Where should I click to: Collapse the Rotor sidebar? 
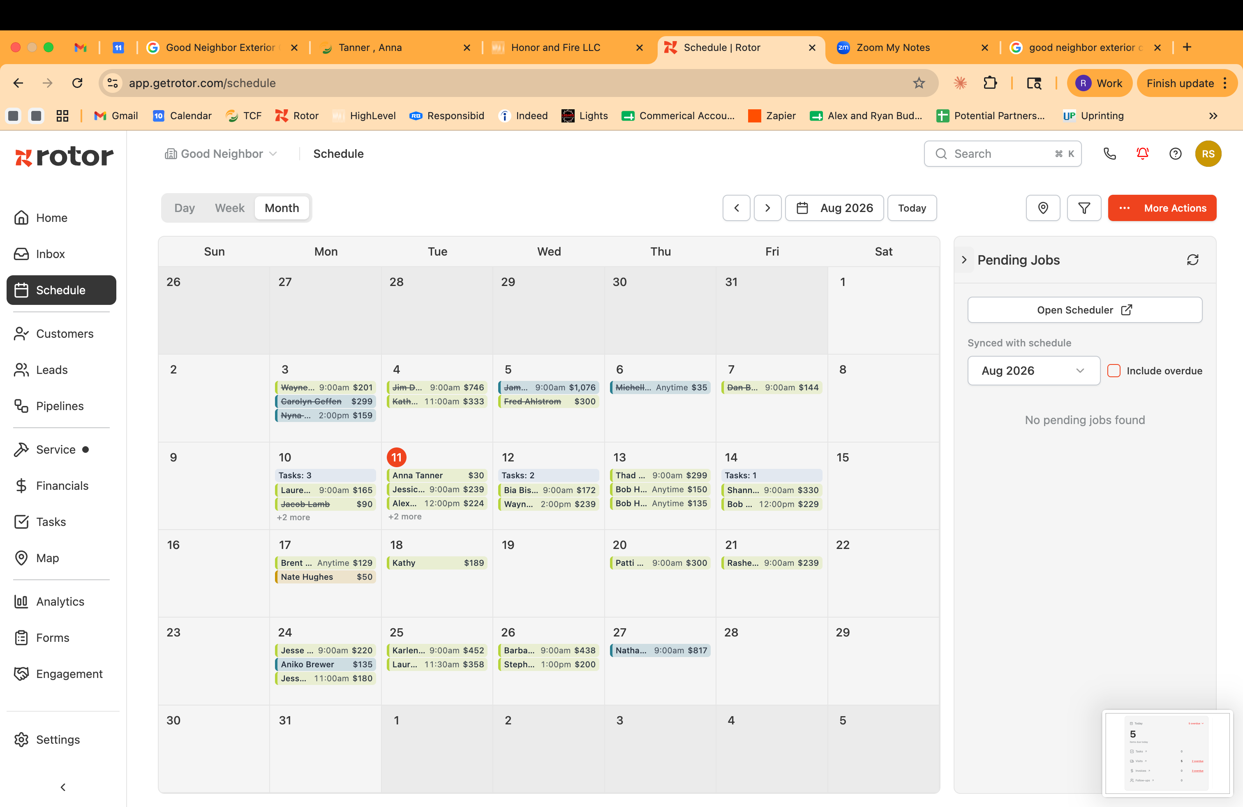(x=63, y=786)
